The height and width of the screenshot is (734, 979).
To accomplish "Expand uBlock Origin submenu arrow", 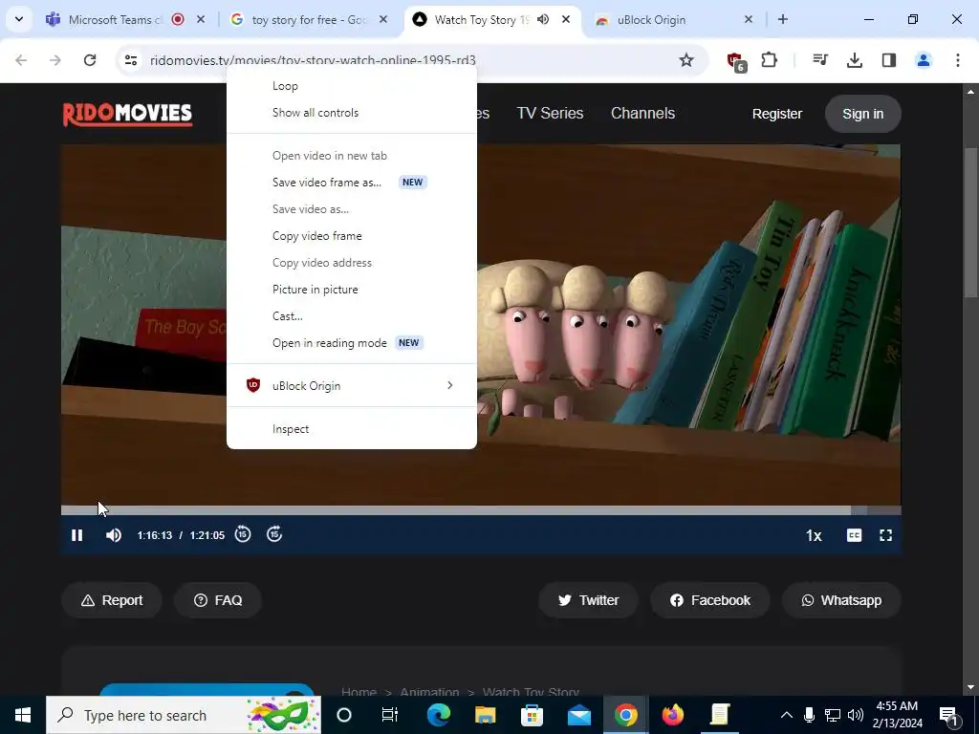I will click(449, 386).
